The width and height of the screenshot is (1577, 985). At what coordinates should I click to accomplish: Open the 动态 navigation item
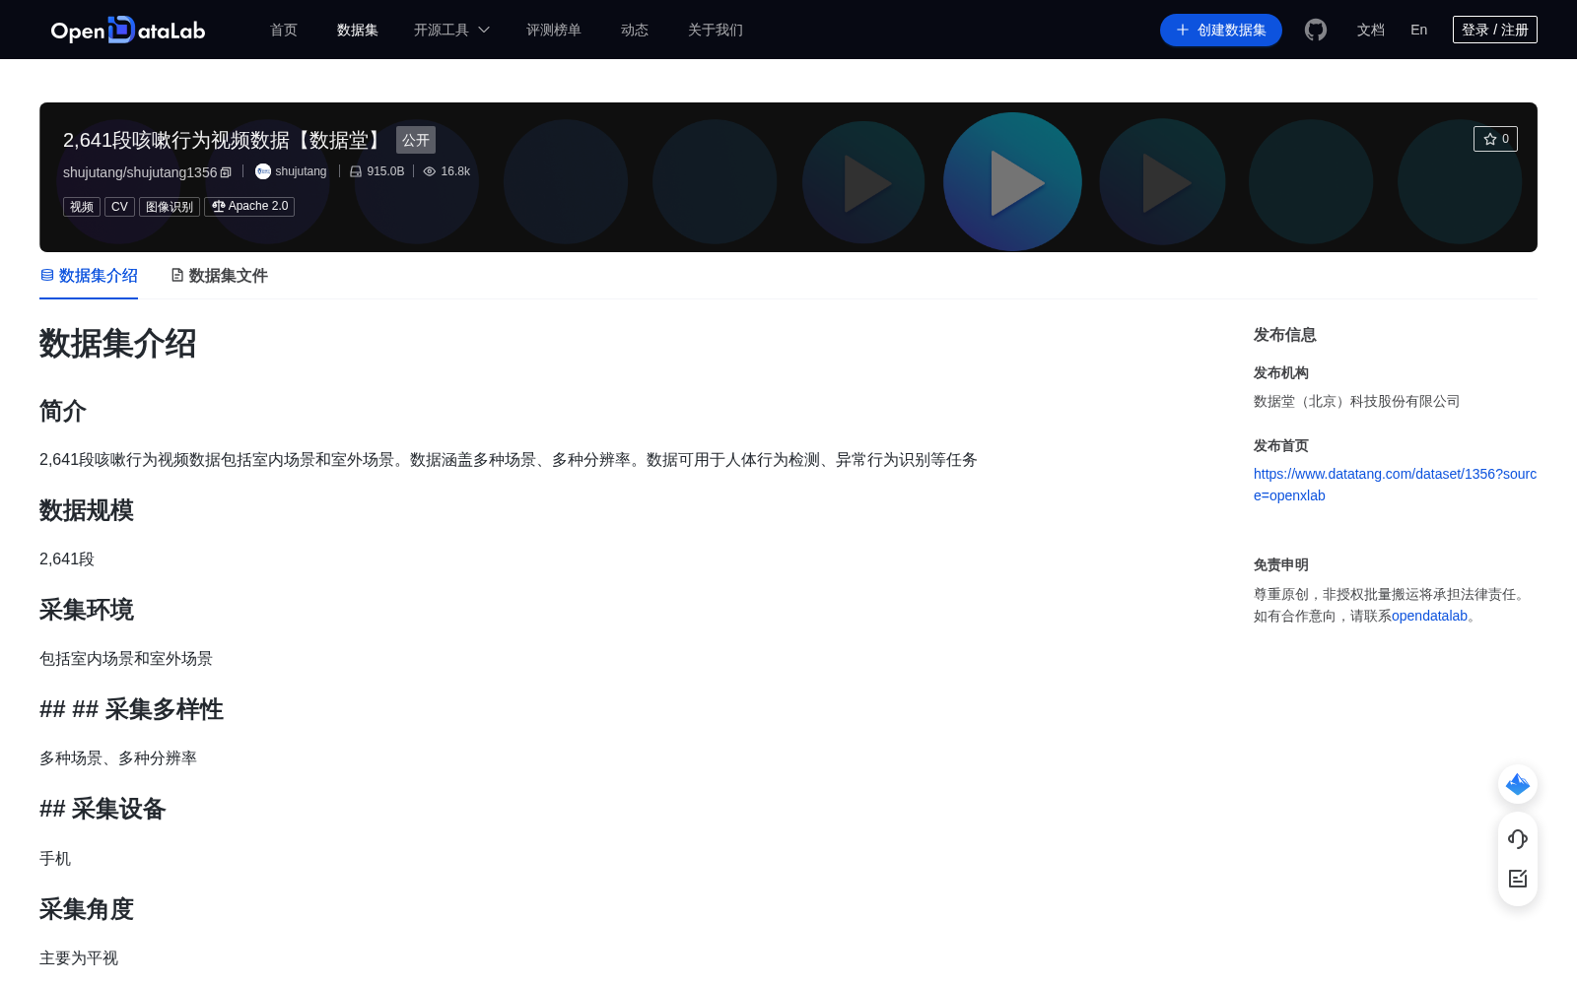tap(635, 30)
